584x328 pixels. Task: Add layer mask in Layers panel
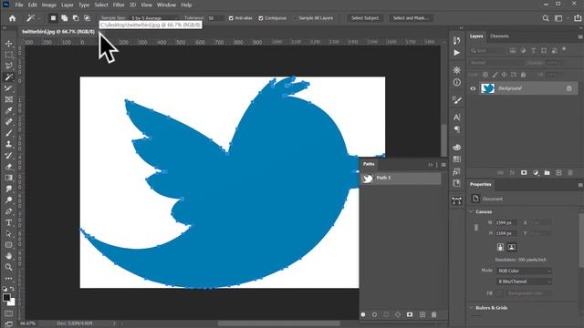pyautogui.click(x=524, y=172)
